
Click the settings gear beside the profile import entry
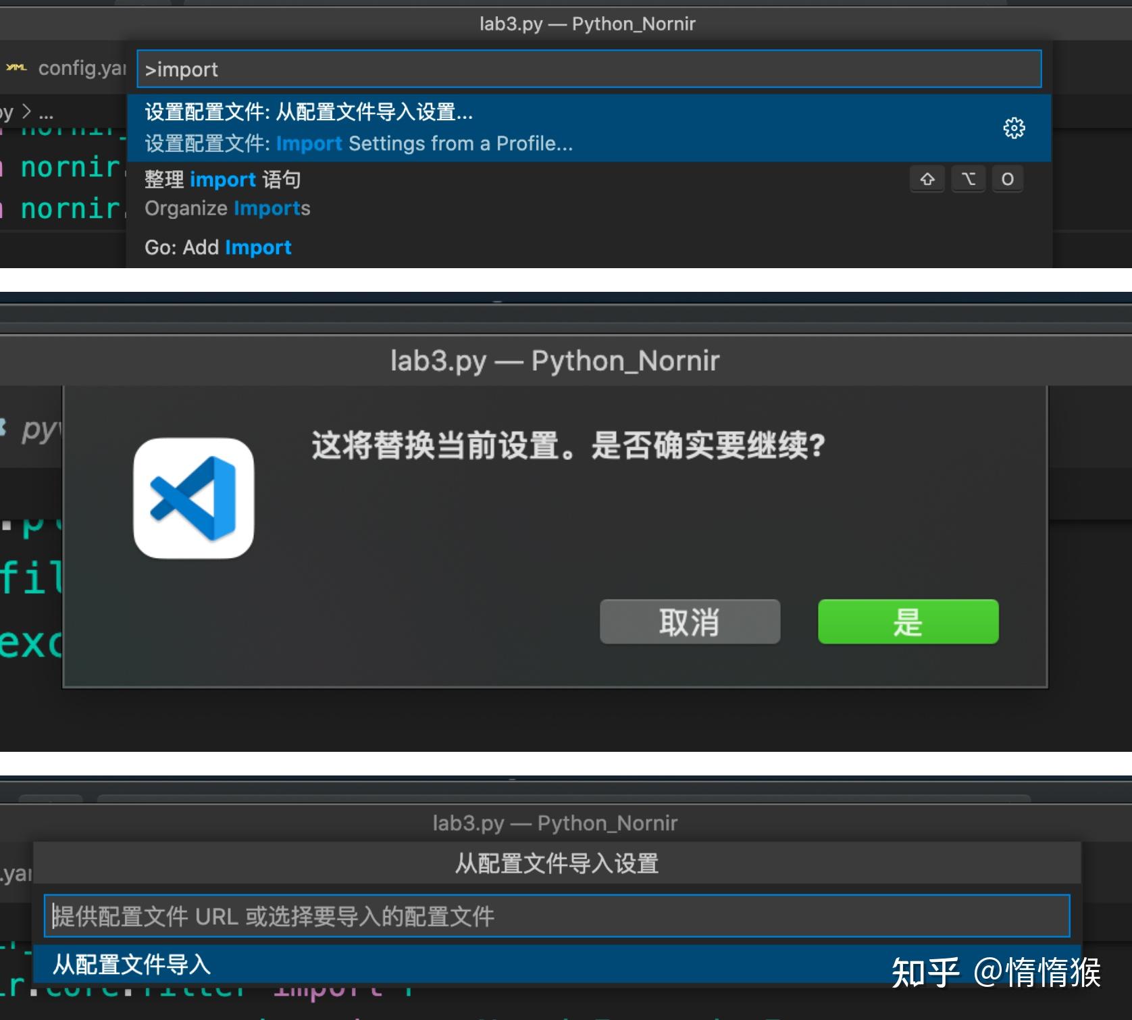pyautogui.click(x=1014, y=128)
